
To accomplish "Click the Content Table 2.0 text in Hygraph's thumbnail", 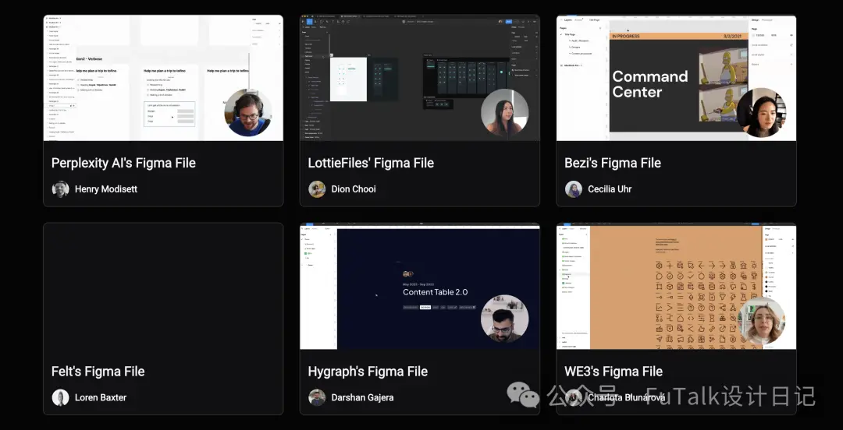I will [x=435, y=292].
